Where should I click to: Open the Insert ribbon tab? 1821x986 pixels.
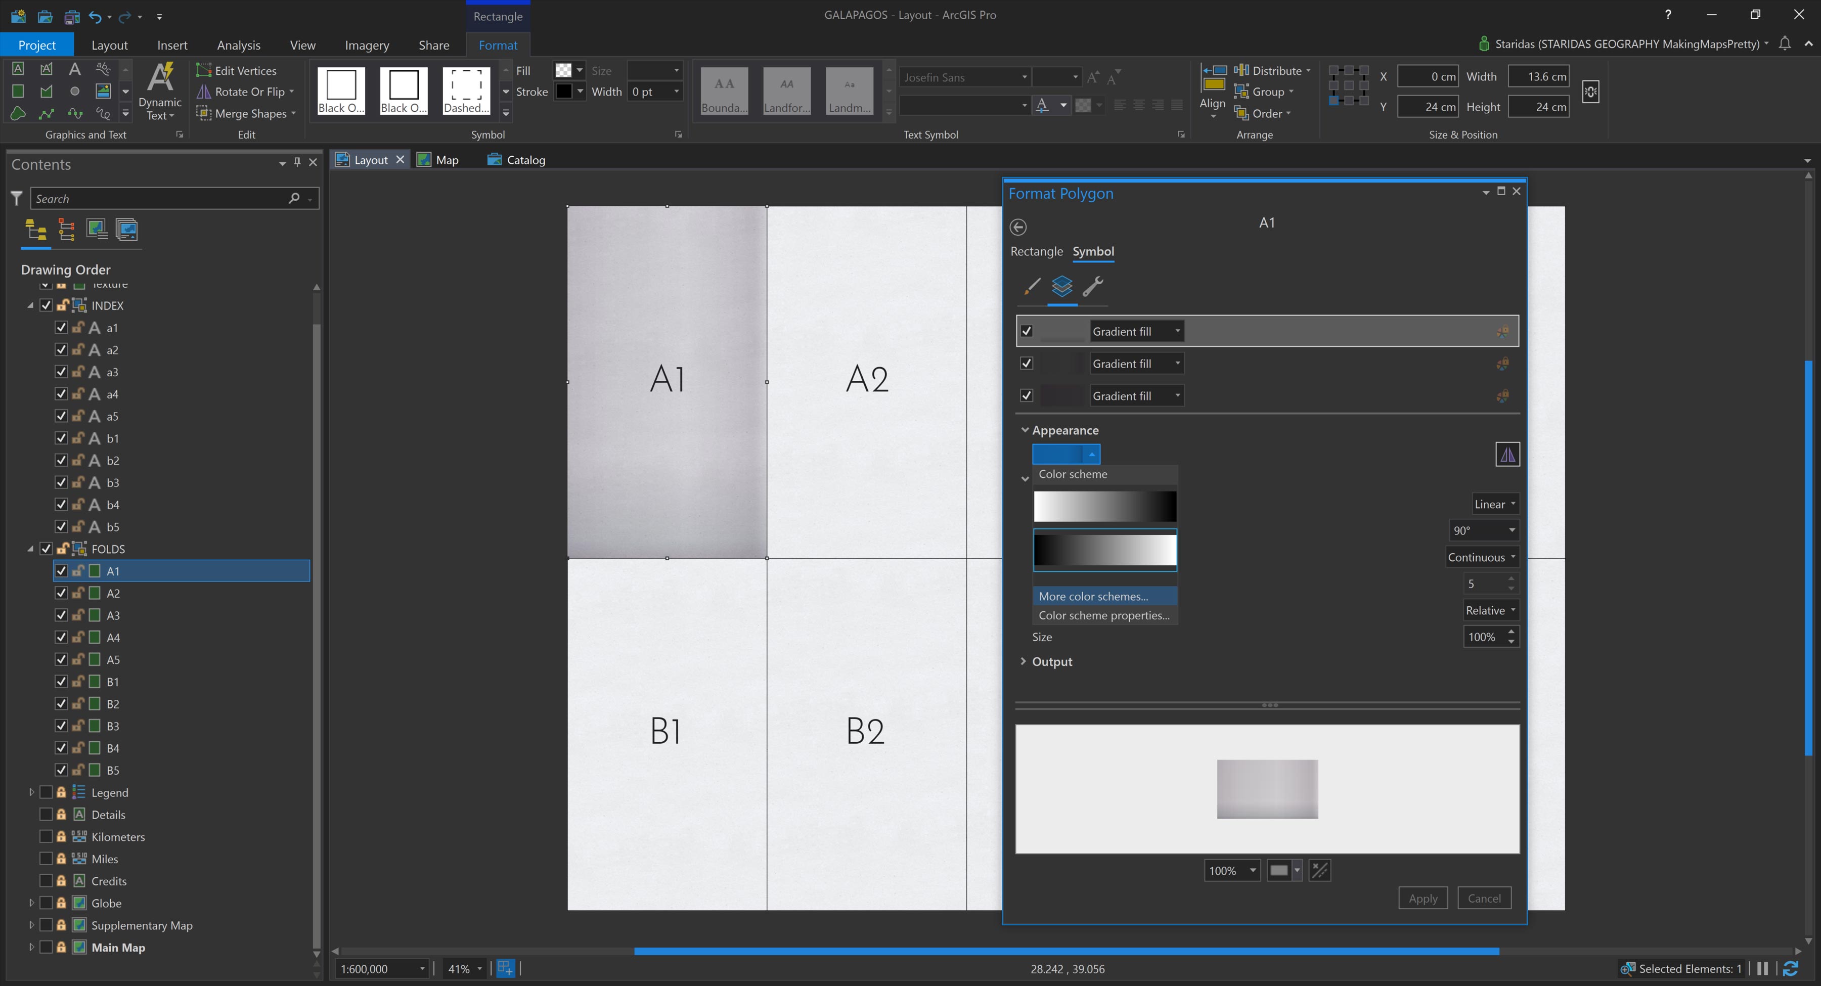click(x=172, y=44)
